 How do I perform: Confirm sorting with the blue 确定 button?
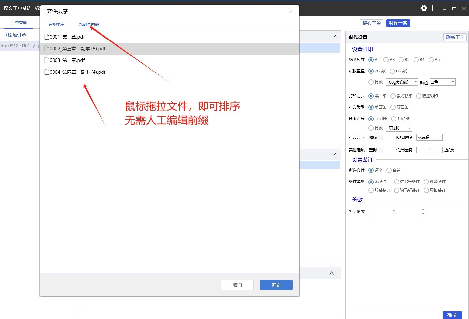pos(276,285)
